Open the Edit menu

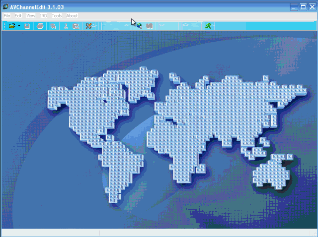pyautogui.click(x=18, y=16)
